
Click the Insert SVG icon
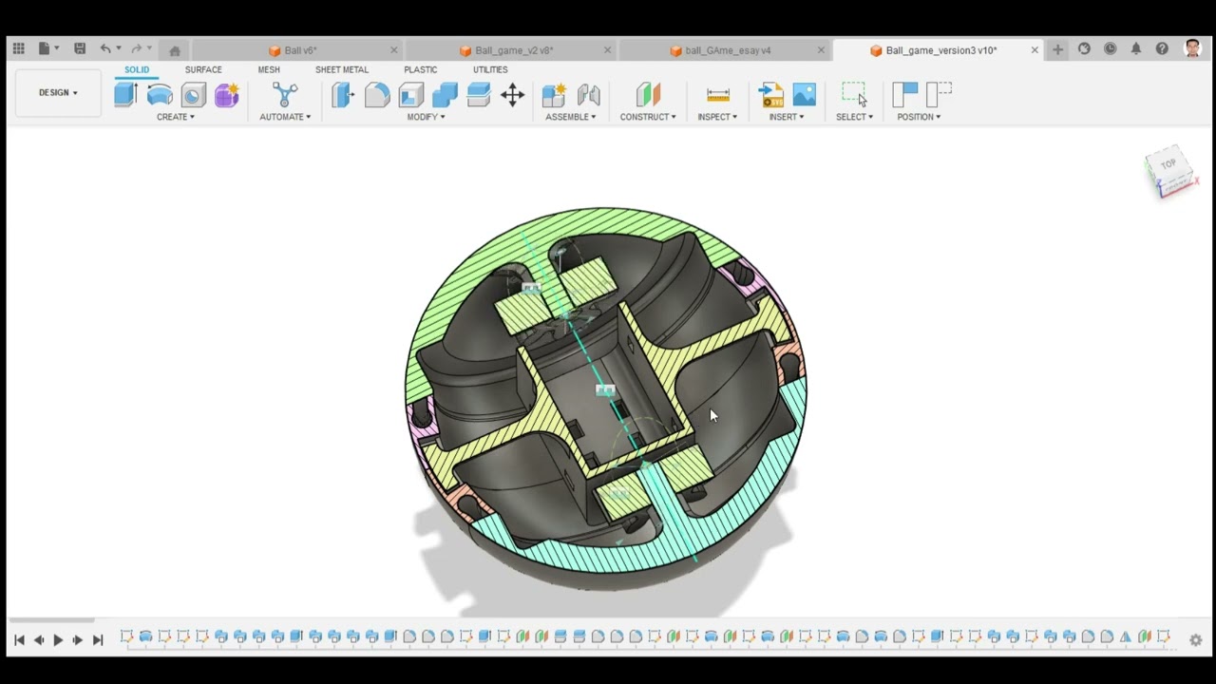[x=770, y=94]
